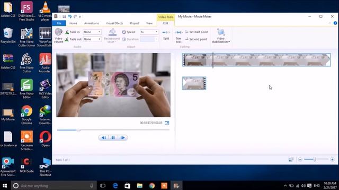Viewport: 339px width, 190px height.
Task: Open the Store from the taskbar
Action: [127, 185]
